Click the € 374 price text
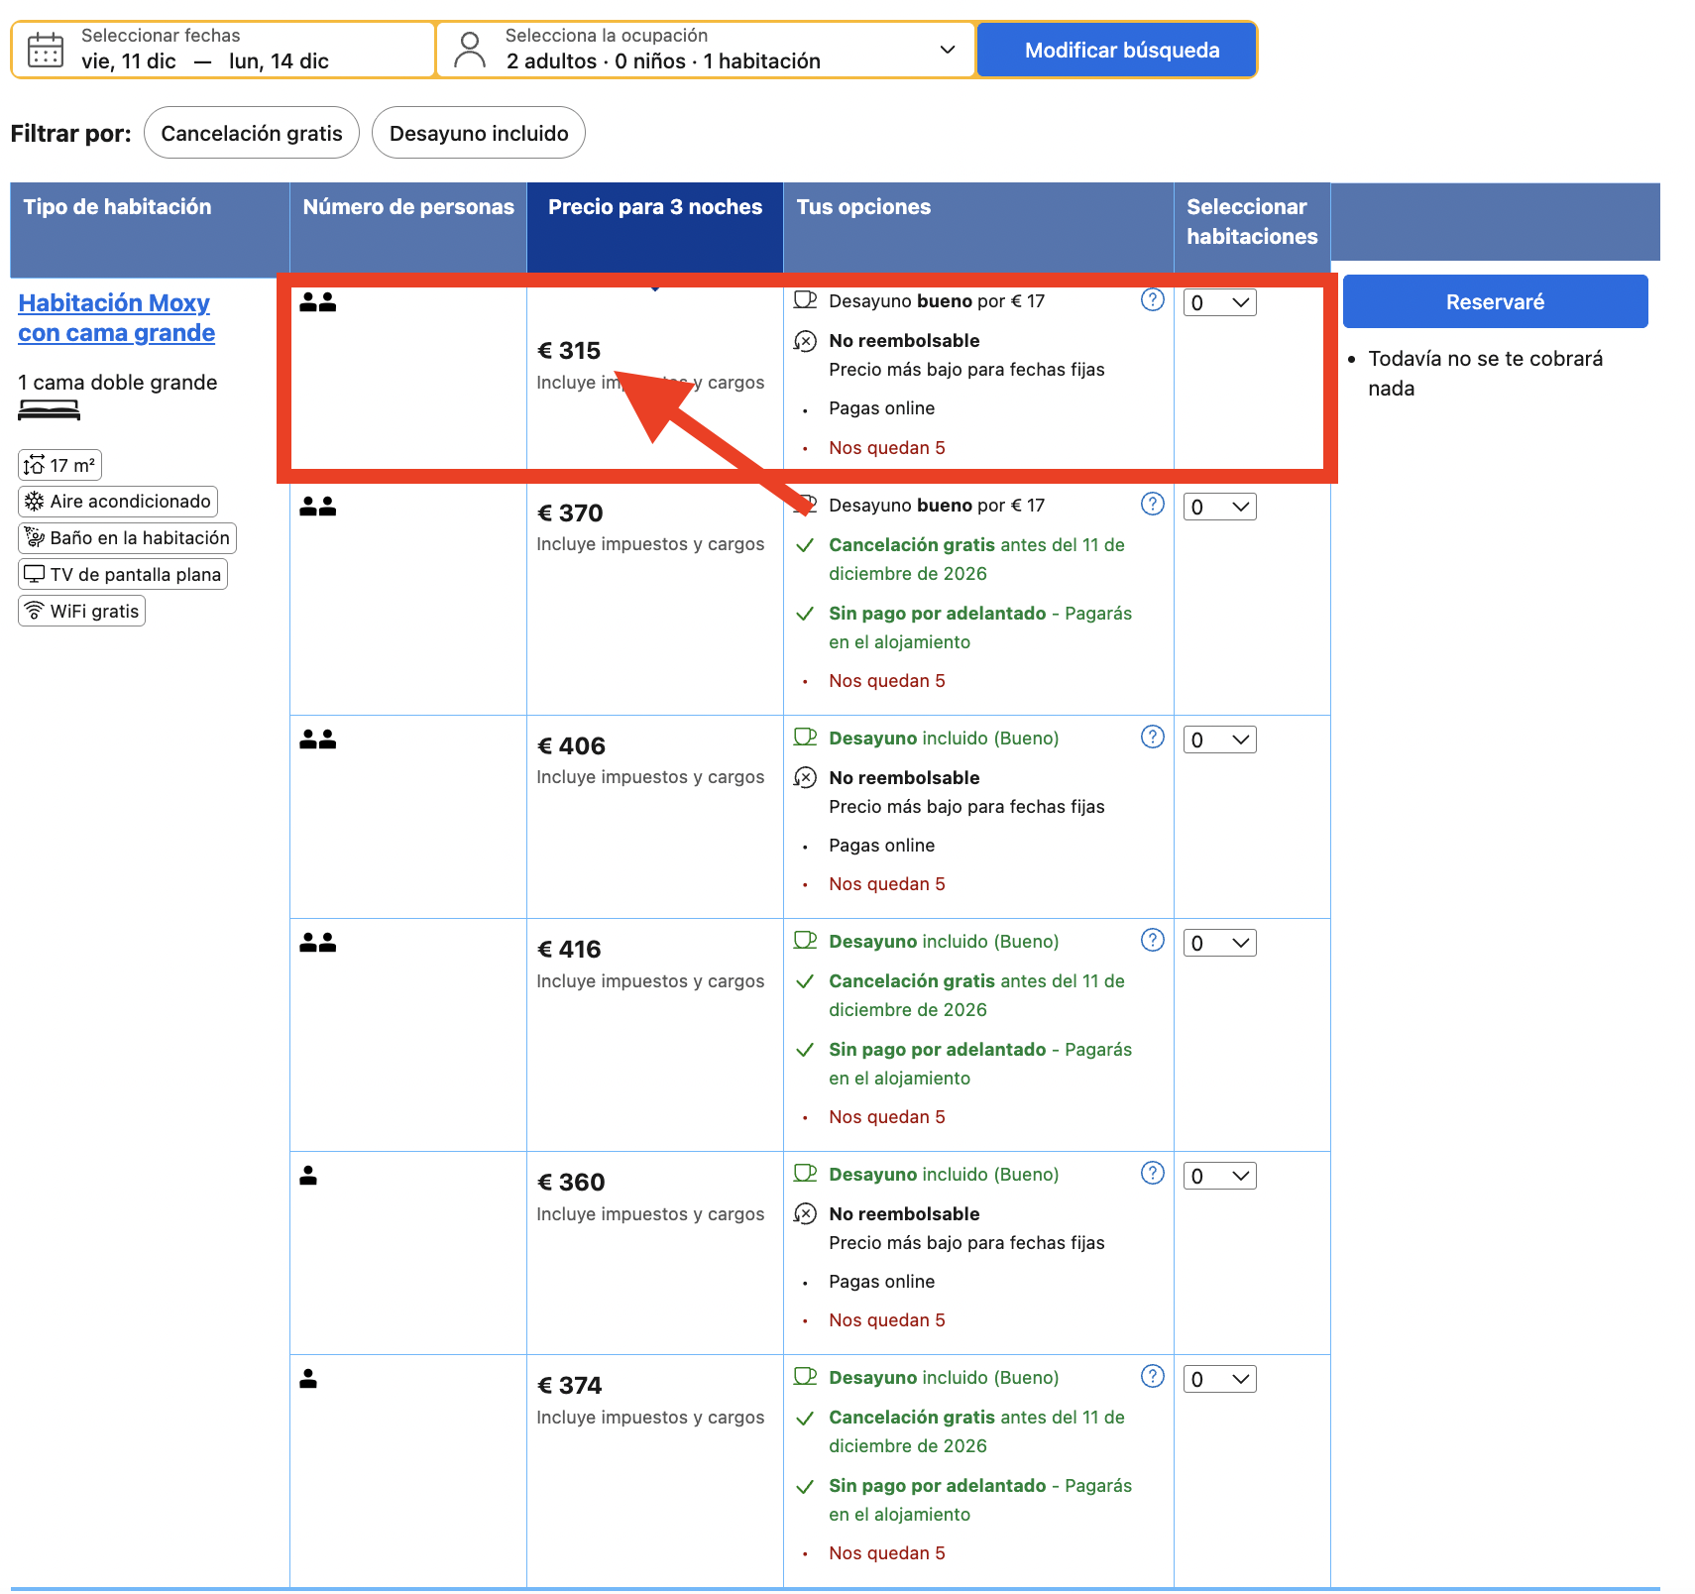Screen dimensions: 1695x1594 coord(569,1386)
